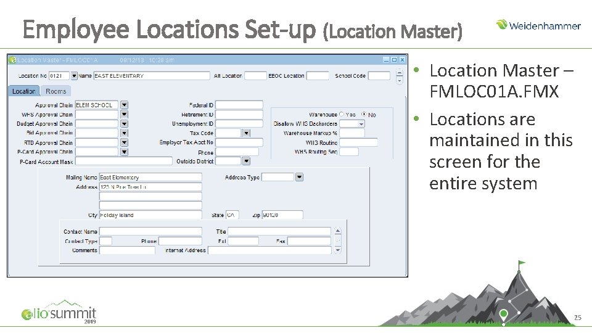Viewport: 592px width, 333px height.
Task: Click the Zip field
Action: (282, 215)
